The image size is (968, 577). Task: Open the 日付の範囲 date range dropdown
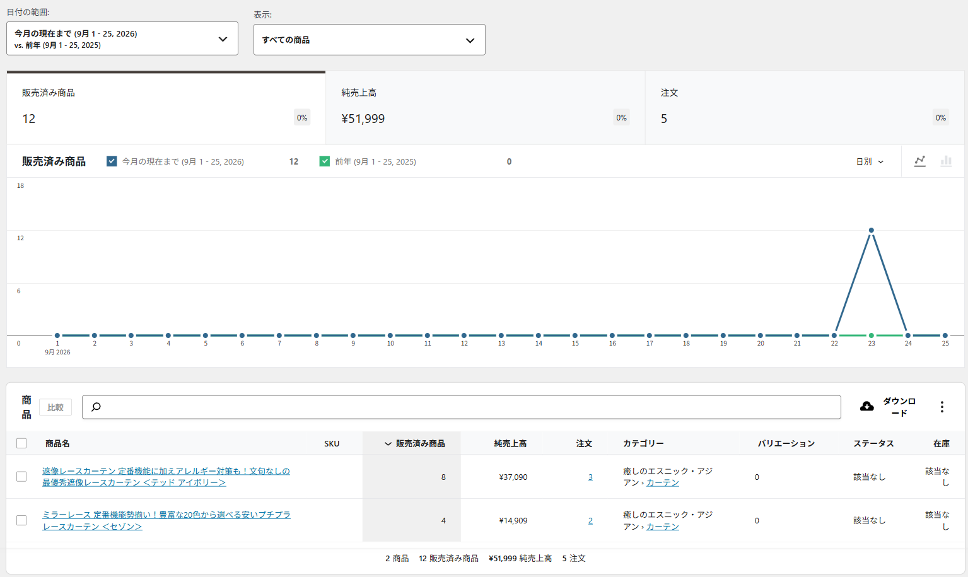(x=122, y=38)
